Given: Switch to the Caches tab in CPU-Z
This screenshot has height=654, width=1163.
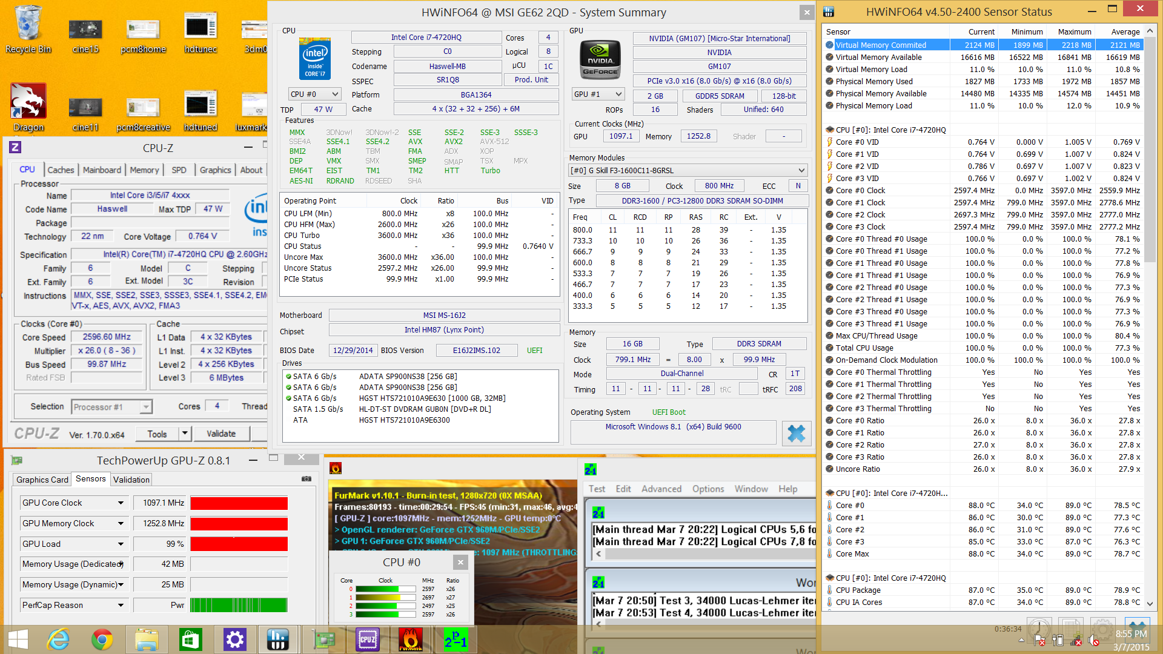Looking at the screenshot, I should coord(61,170).
